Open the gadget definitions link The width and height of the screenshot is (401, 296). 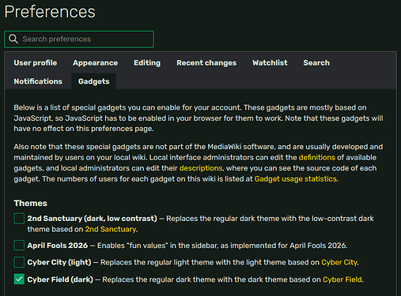[317, 157]
